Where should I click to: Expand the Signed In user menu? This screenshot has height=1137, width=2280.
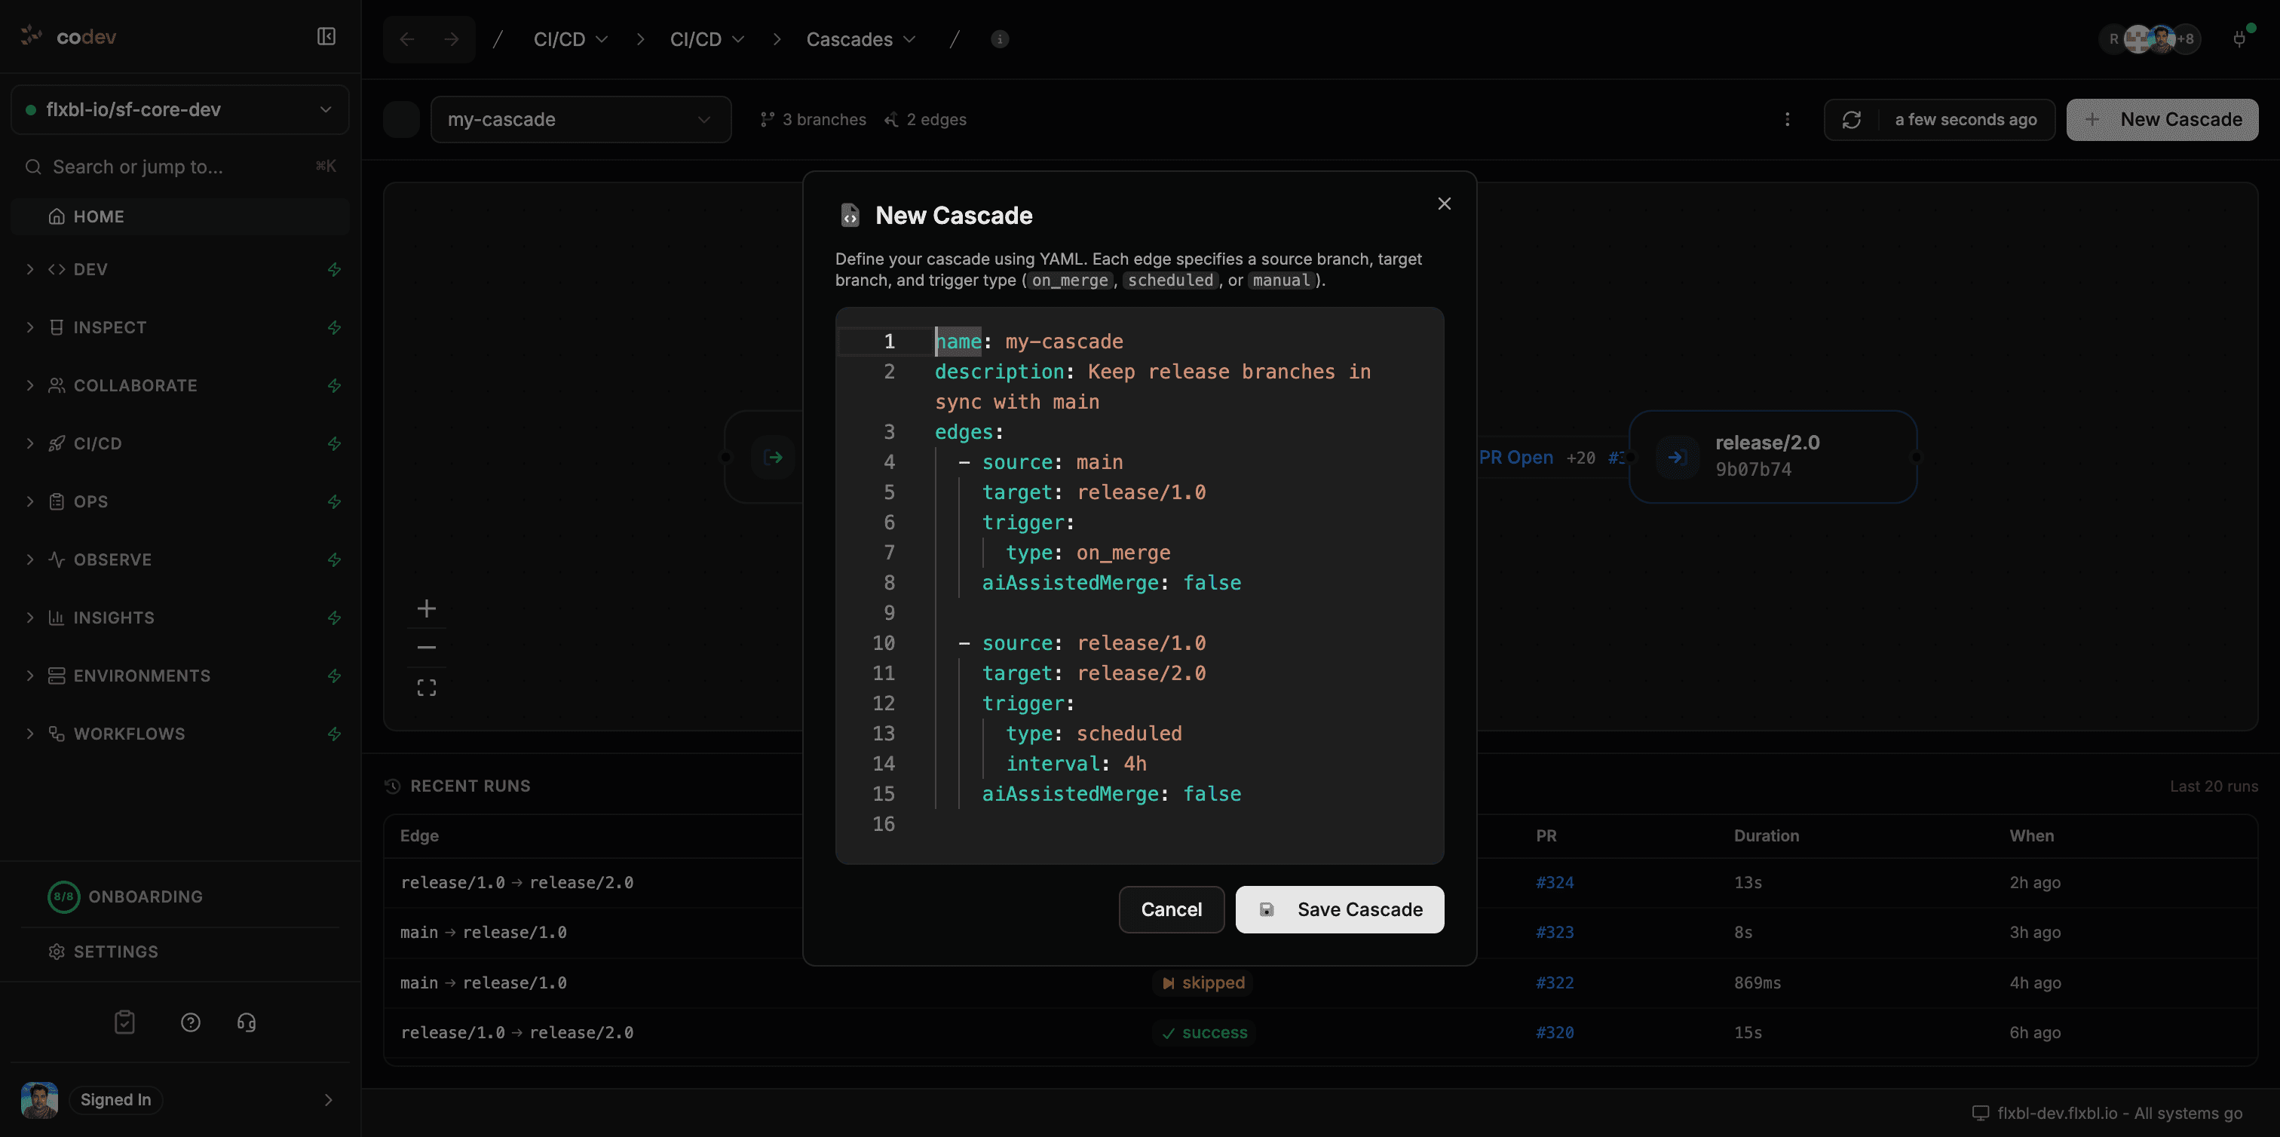pyautogui.click(x=329, y=1100)
